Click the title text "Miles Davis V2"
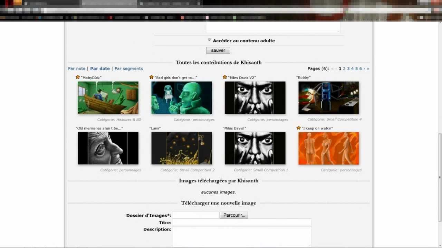442x248 pixels. 242,78
